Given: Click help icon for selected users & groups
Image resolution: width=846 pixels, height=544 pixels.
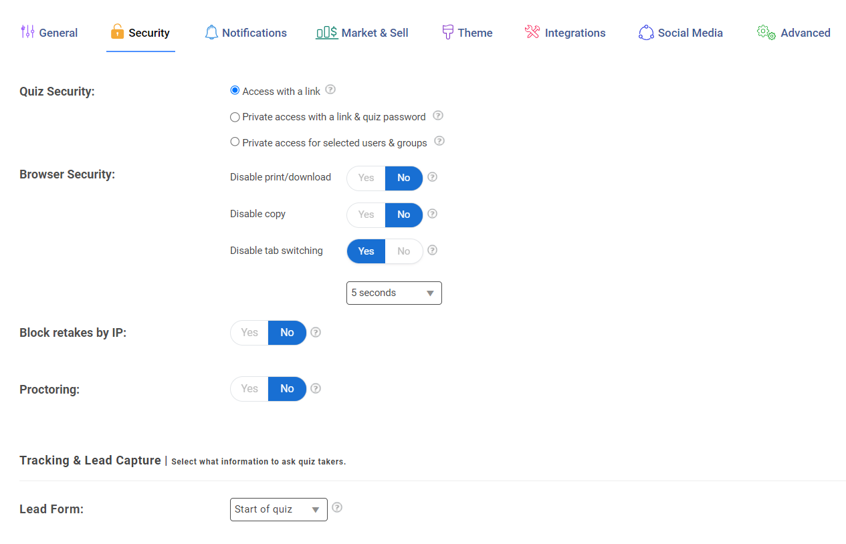Looking at the screenshot, I should (x=439, y=141).
